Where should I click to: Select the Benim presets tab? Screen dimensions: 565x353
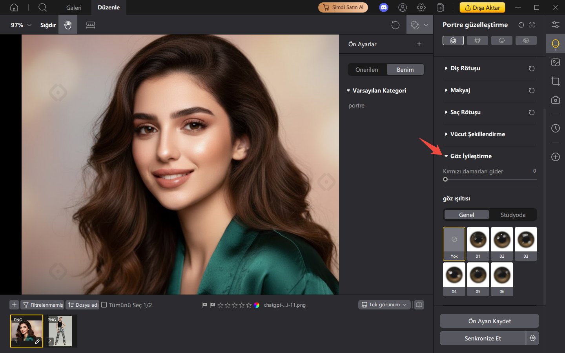coord(405,69)
